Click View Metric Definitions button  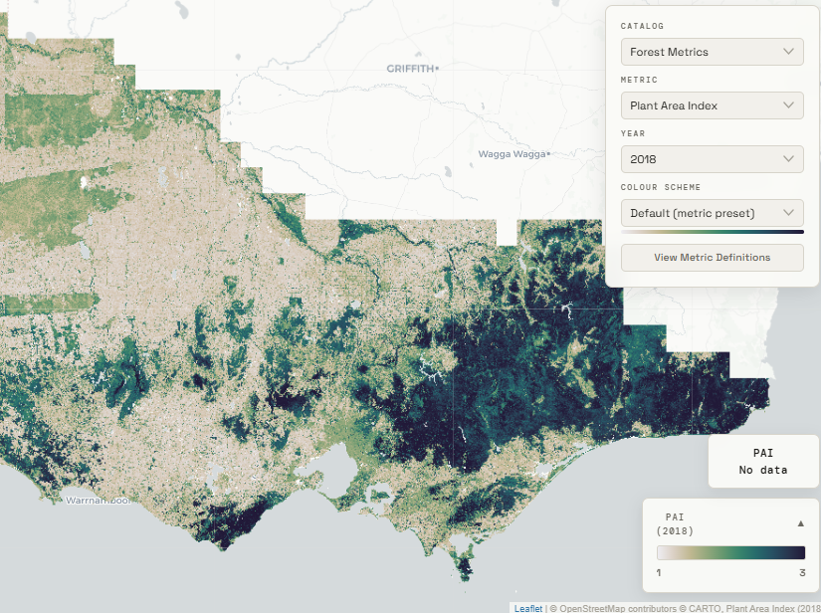[x=713, y=258]
